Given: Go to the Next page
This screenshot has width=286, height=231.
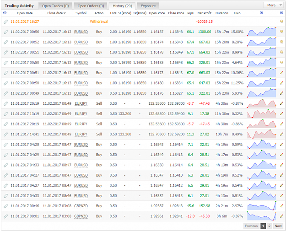Looking at the screenshot, I should pos(278,226).
